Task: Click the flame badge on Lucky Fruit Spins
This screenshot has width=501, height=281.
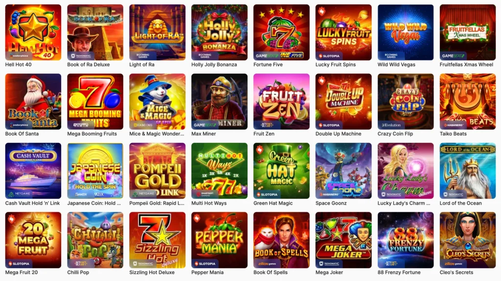Action: (x=322, y=11)
